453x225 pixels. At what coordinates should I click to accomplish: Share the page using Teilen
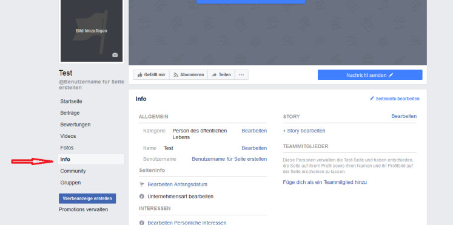pos(221,74)
